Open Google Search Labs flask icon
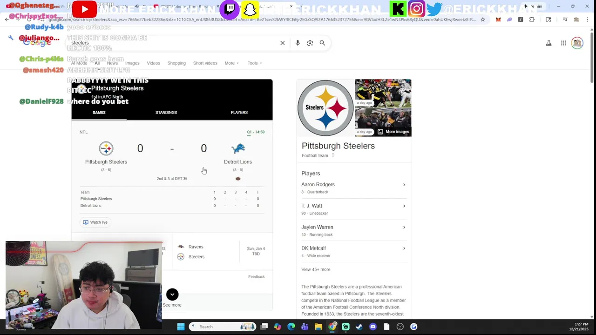596x335 pixels. coord(549,43)
